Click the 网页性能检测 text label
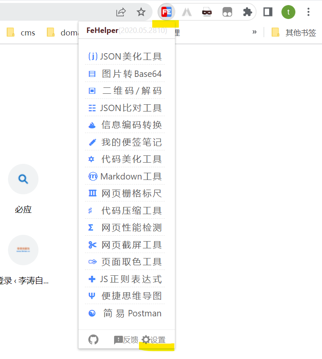This screenshot has height=359, width=322. click(x=132, y=228)
